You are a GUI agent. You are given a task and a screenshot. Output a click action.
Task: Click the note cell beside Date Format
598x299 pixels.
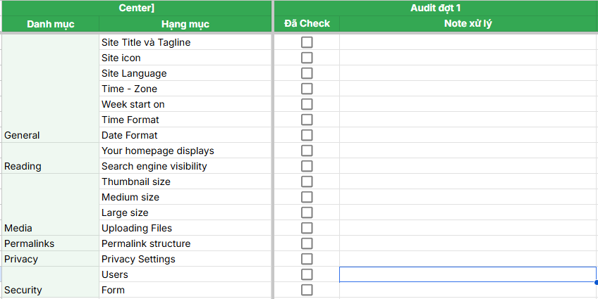point(468,135)
